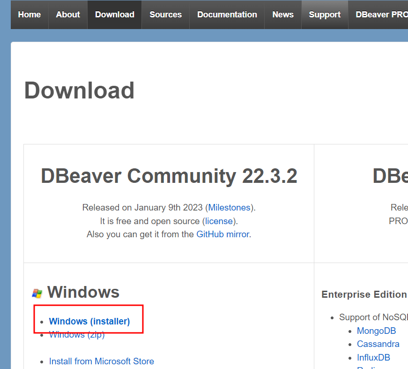The width and height of the screenshot is (408, 369).
Task: Download the Windows (installer) link
Action: 89,321
